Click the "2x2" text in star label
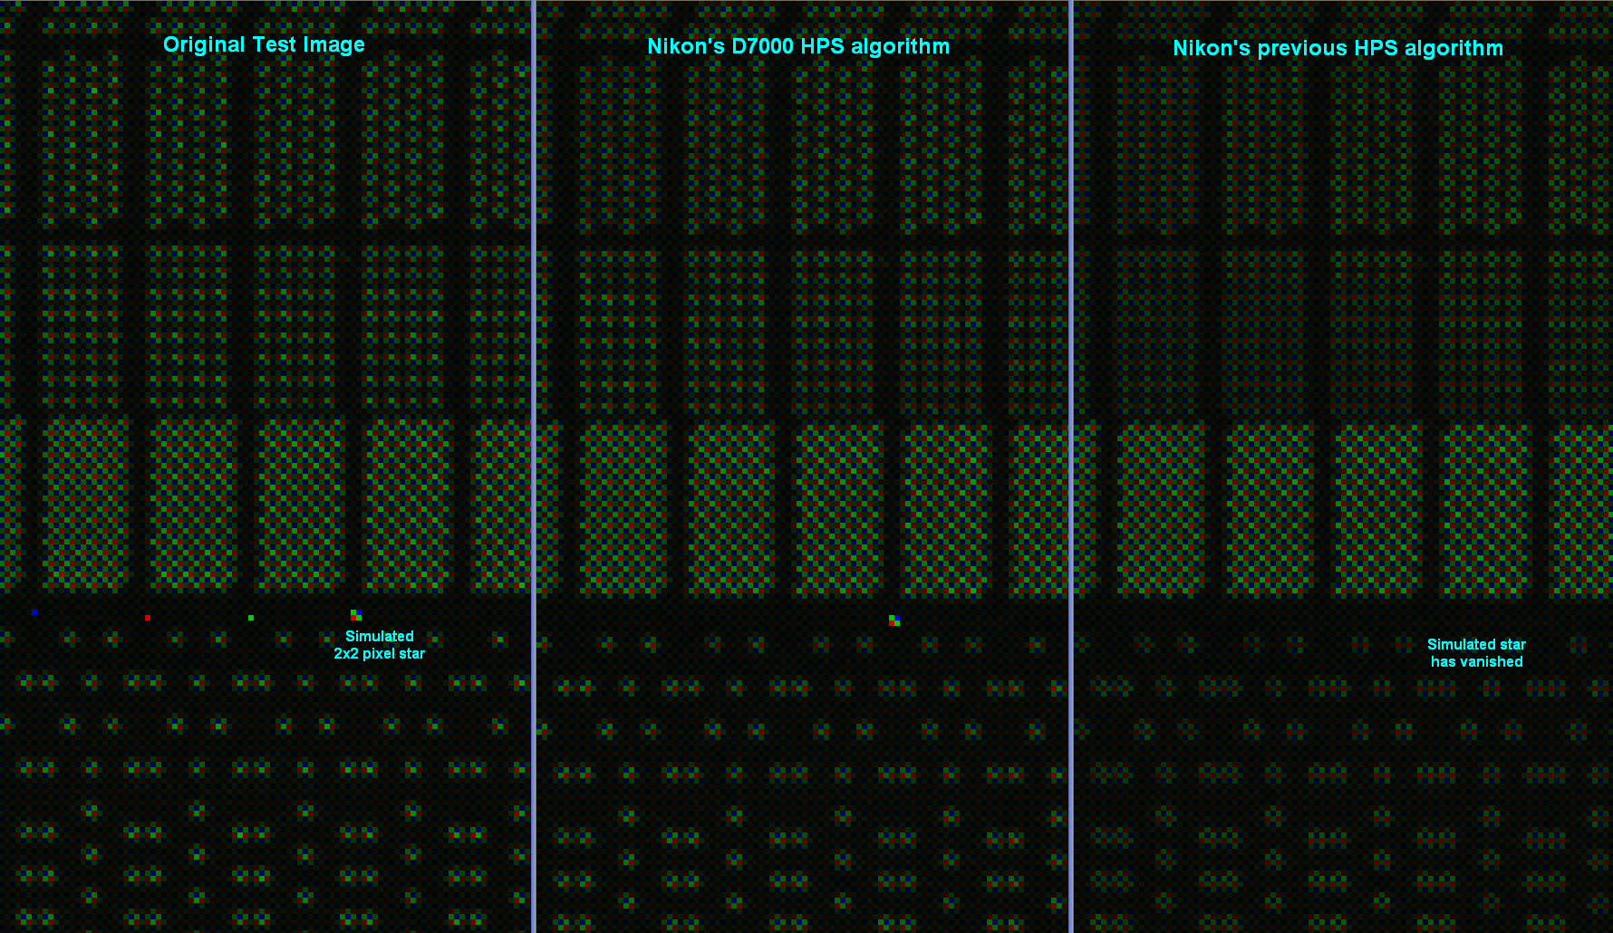The width and height of the screenshot is (1613, 933). tap(346, 654)
